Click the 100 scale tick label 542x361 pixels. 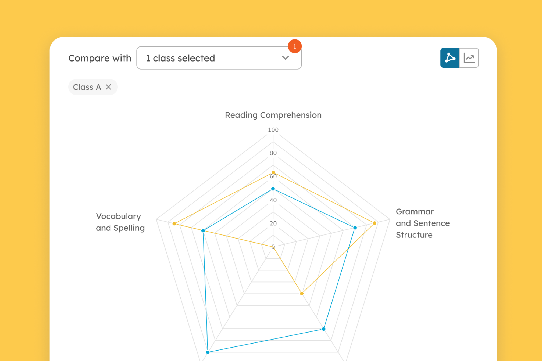(273, 130)
